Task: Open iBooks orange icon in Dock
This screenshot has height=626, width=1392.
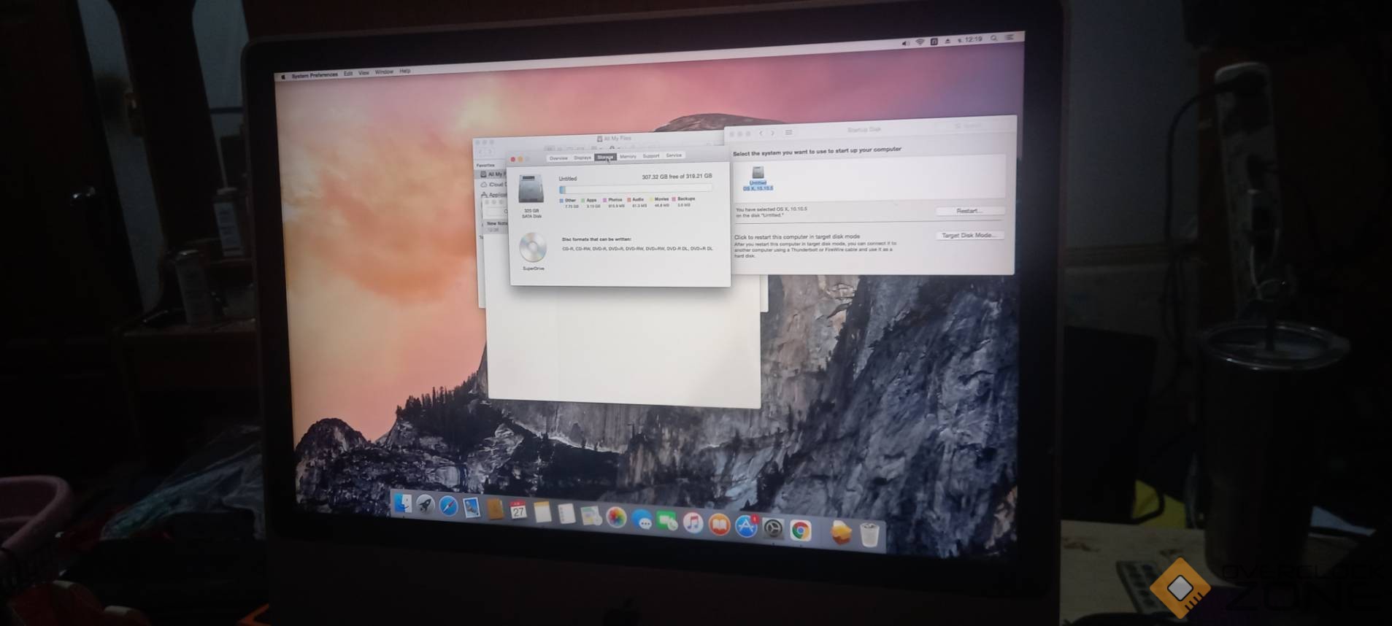Action: (719, 525)
